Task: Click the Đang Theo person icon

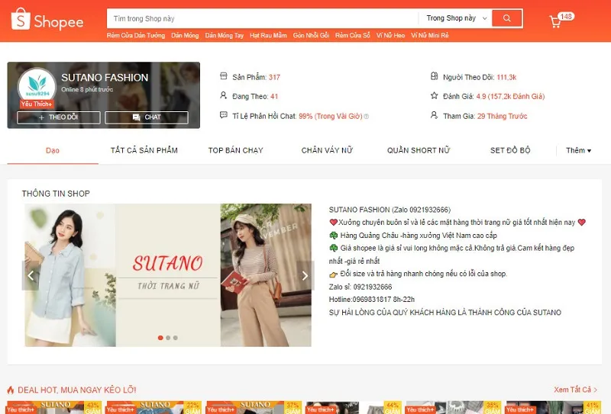Action: 223,95
